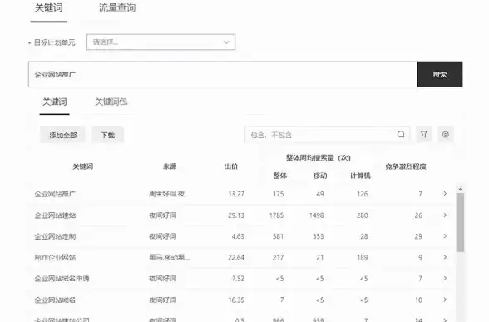Expand the 企业网站域名申请 row chevron
The image size is (489, 322).
pyautogui.click(x=445, y=278)
